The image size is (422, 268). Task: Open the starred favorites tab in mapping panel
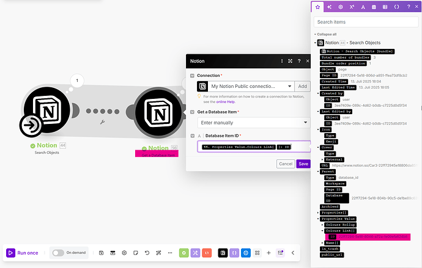317,7
